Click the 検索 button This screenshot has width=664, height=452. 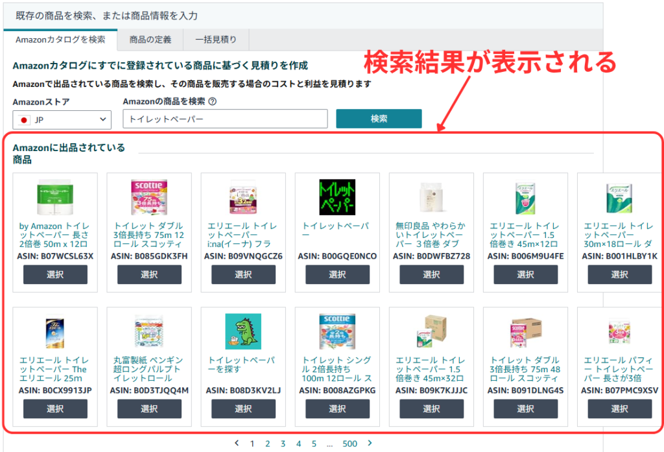coord(379,119)
